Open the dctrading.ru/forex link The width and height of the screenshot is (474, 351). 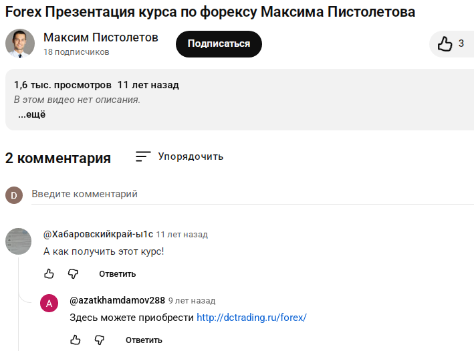251,318
